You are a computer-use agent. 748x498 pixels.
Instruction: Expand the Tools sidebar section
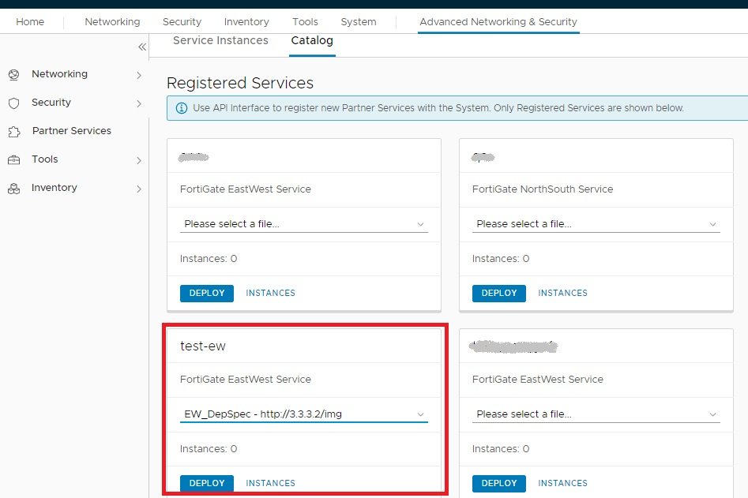139,160
